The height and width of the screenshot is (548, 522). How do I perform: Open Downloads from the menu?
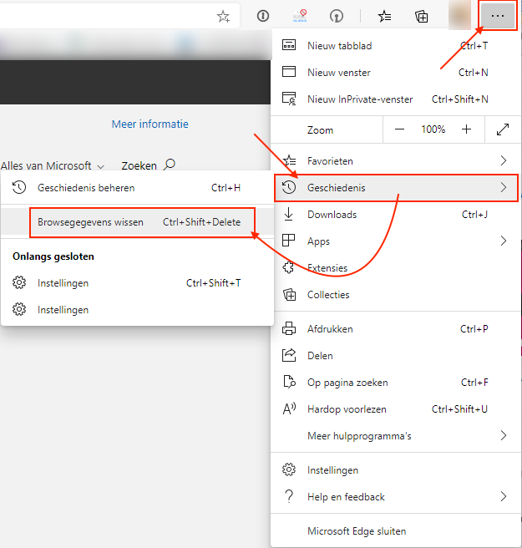coord(396,214)
